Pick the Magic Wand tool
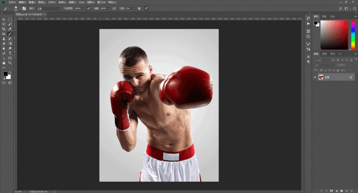This screenshot has width=358, height=193. (x=10, y=24)
